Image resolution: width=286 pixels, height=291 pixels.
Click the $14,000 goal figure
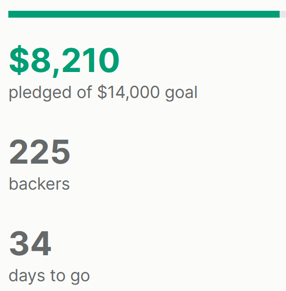(x=128, y=92)
